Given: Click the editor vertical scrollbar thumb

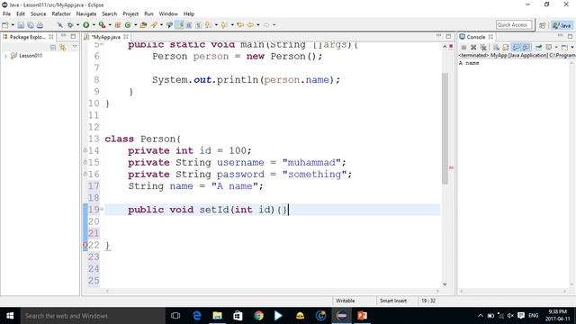Looking at the screenshot, I should click(445, 129).
